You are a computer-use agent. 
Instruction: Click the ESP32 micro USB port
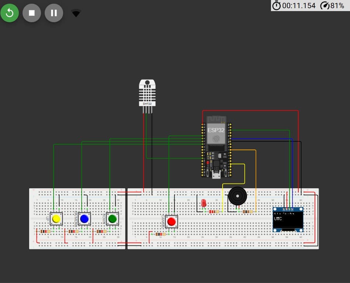(x=216, y=175)
